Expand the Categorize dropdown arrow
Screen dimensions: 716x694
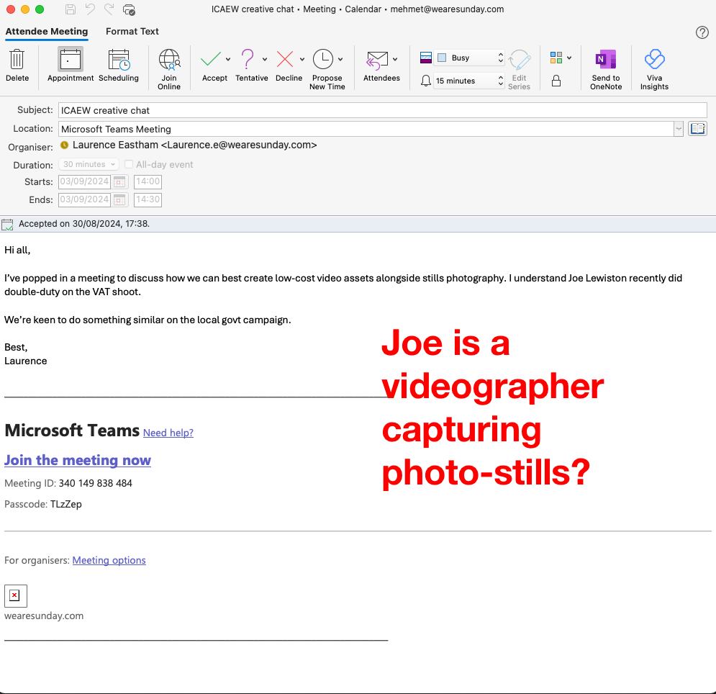(569, 58)
